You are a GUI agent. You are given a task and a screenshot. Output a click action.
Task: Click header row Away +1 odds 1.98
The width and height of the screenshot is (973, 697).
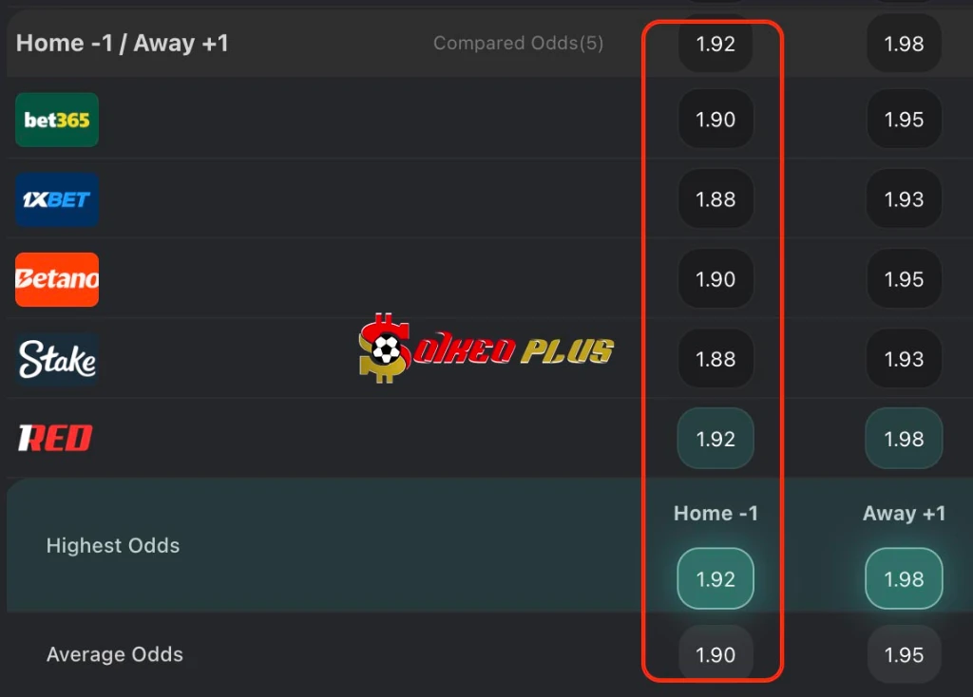(905, 44)
